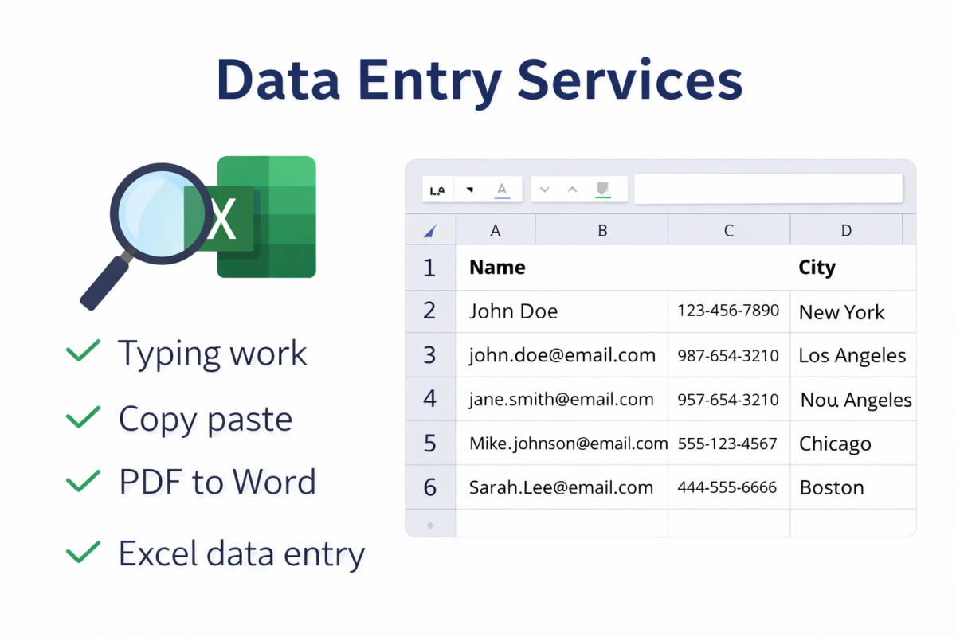This screenshot has width=956, height=637.
Task: Select column D header
Action: pos(846,231)
